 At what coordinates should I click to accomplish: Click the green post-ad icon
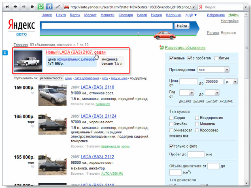tap(162, 47)
